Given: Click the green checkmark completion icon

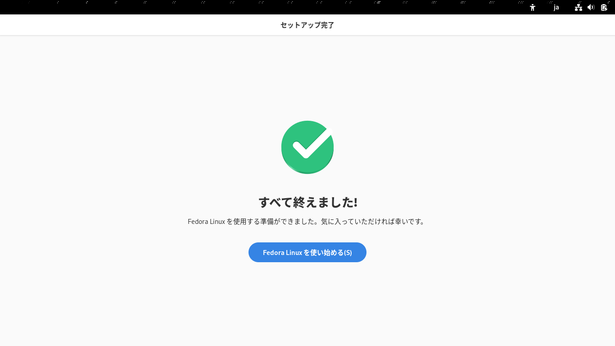Looking at the screenshot, I should [x=307, y=147].
